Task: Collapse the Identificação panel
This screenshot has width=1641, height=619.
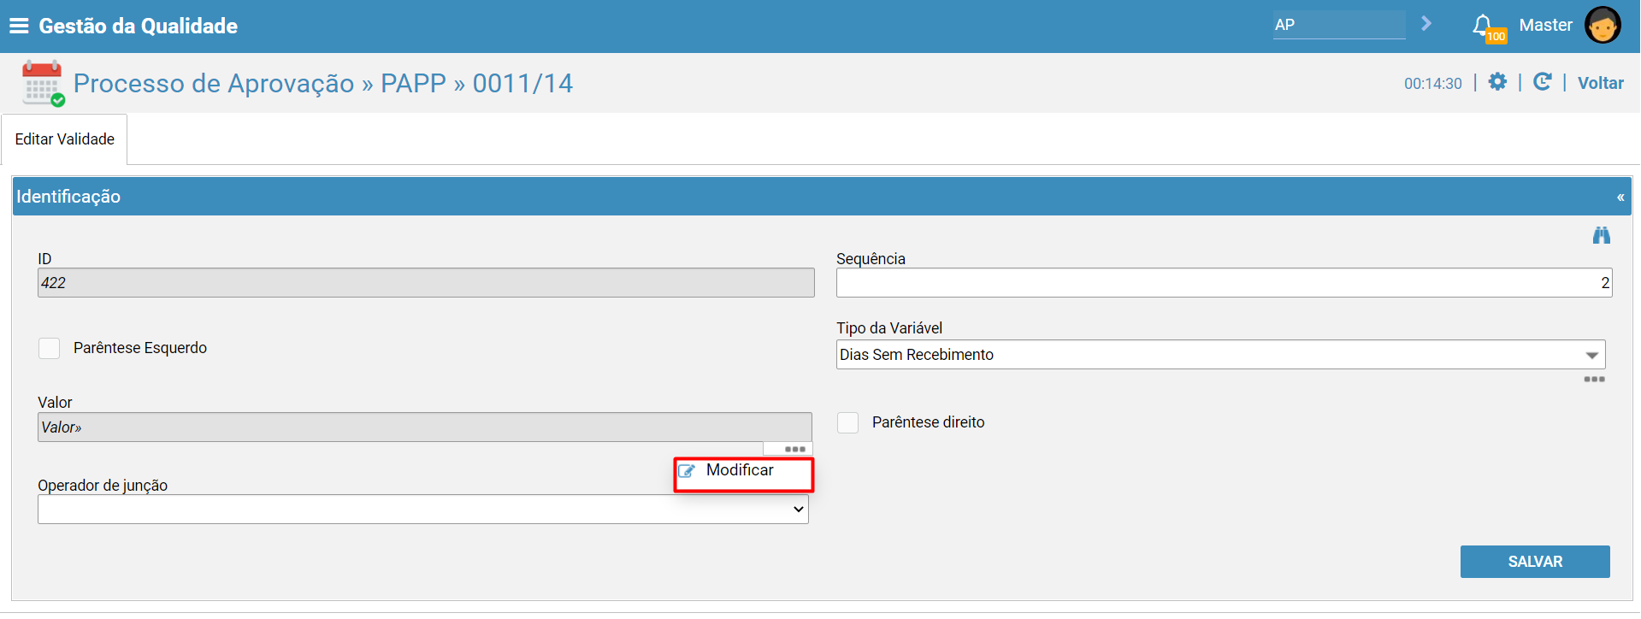Action: 1620,197
